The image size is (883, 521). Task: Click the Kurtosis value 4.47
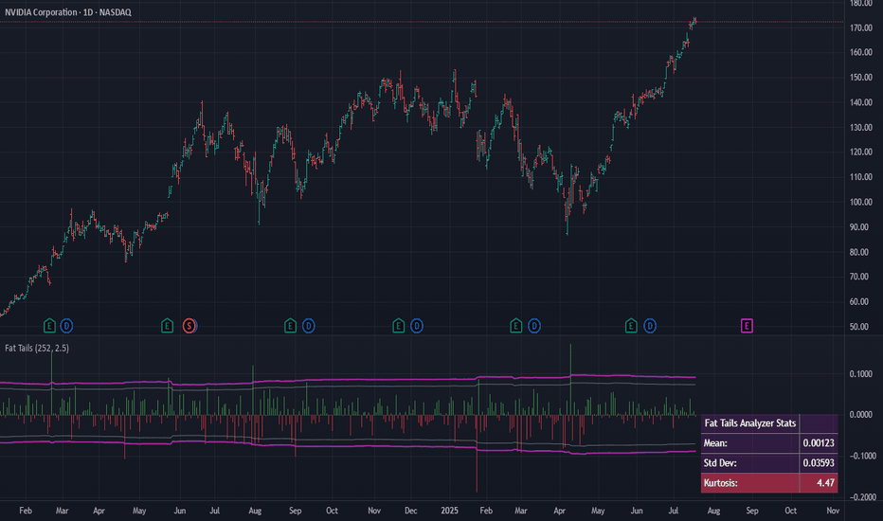[825, 483]
